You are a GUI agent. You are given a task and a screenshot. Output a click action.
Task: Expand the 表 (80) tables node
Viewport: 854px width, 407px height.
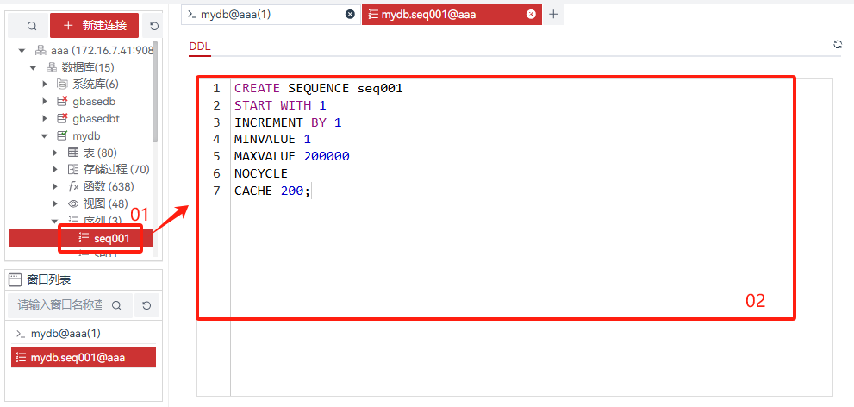56,153
